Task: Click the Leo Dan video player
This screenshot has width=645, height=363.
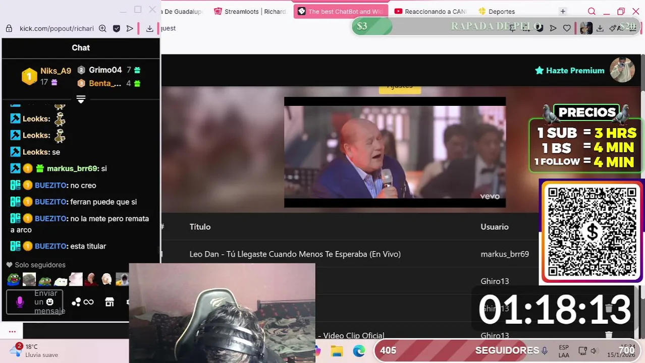Action: pyautogui.click(x=395, y=152)
